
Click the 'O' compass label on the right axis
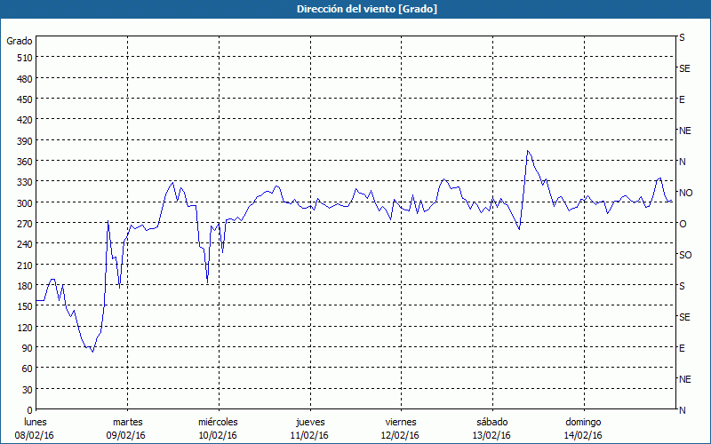(683, 224)
